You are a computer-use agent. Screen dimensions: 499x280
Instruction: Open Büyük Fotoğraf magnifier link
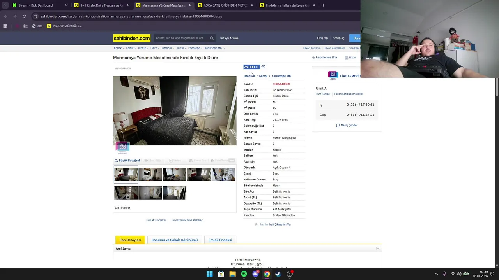[127, 161]
